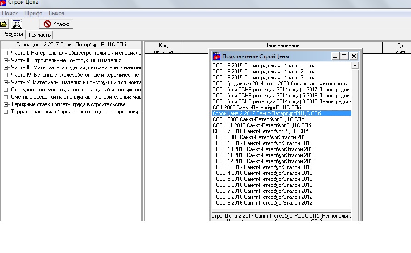Expand Тарифные ставки оплаты труда node
This screenshot has height=253, width=411.
tap(6, 104)
